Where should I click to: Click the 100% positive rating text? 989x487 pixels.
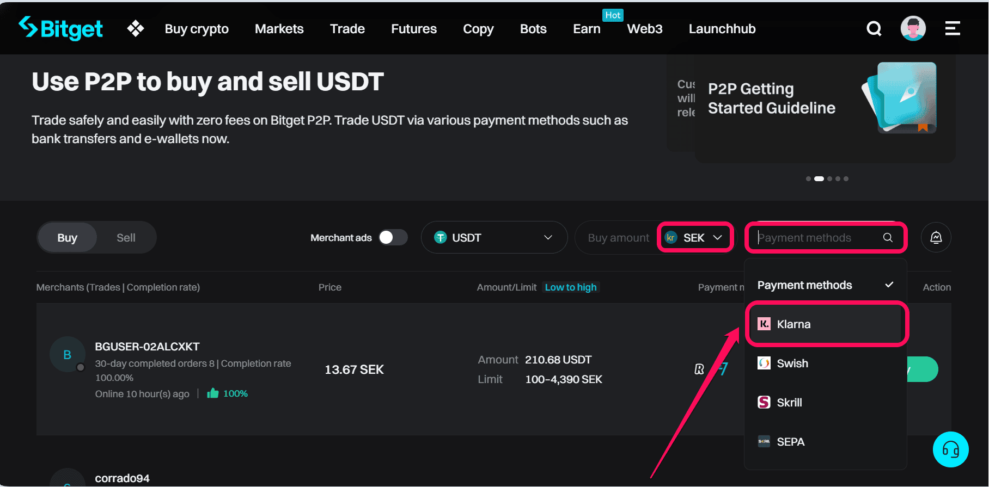click(x=235, y=393)
